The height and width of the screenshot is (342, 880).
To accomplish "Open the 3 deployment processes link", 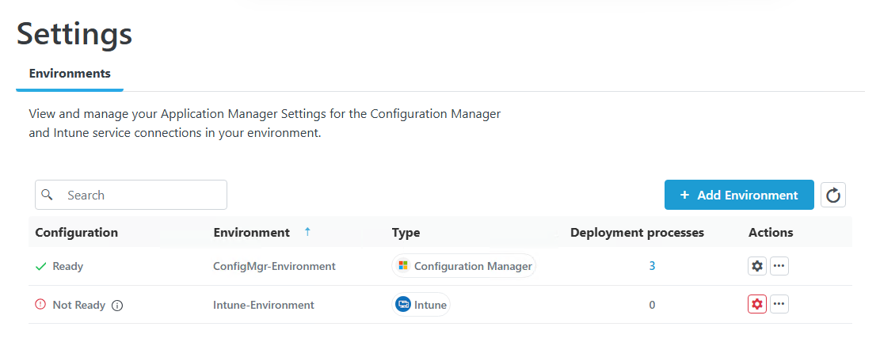I will pyautogui.click(x=652, y=266).
